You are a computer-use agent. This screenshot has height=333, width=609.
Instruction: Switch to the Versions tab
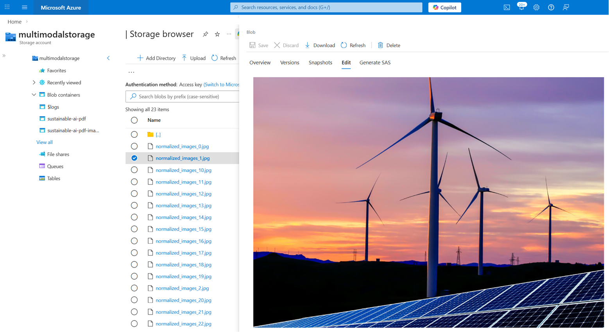289,63
